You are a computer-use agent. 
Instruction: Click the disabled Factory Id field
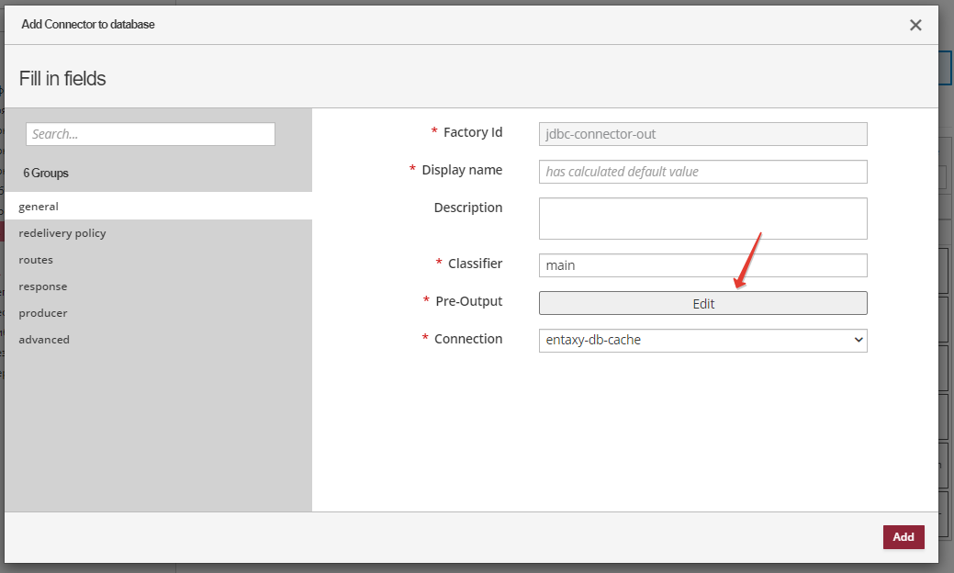coord(702,134)
